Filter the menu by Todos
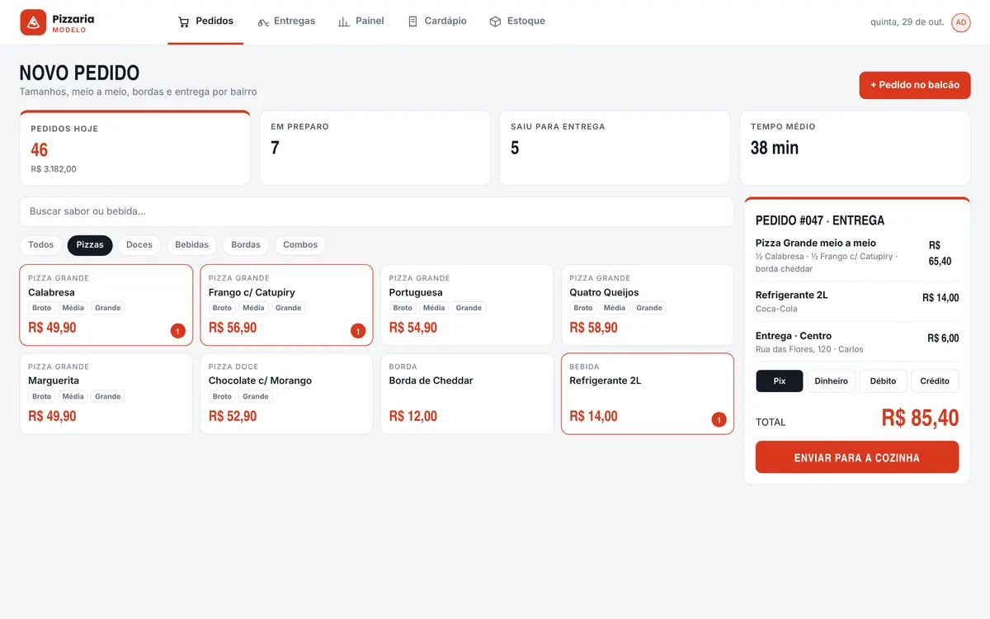990x619 pixels. click(x=41, y=245)
